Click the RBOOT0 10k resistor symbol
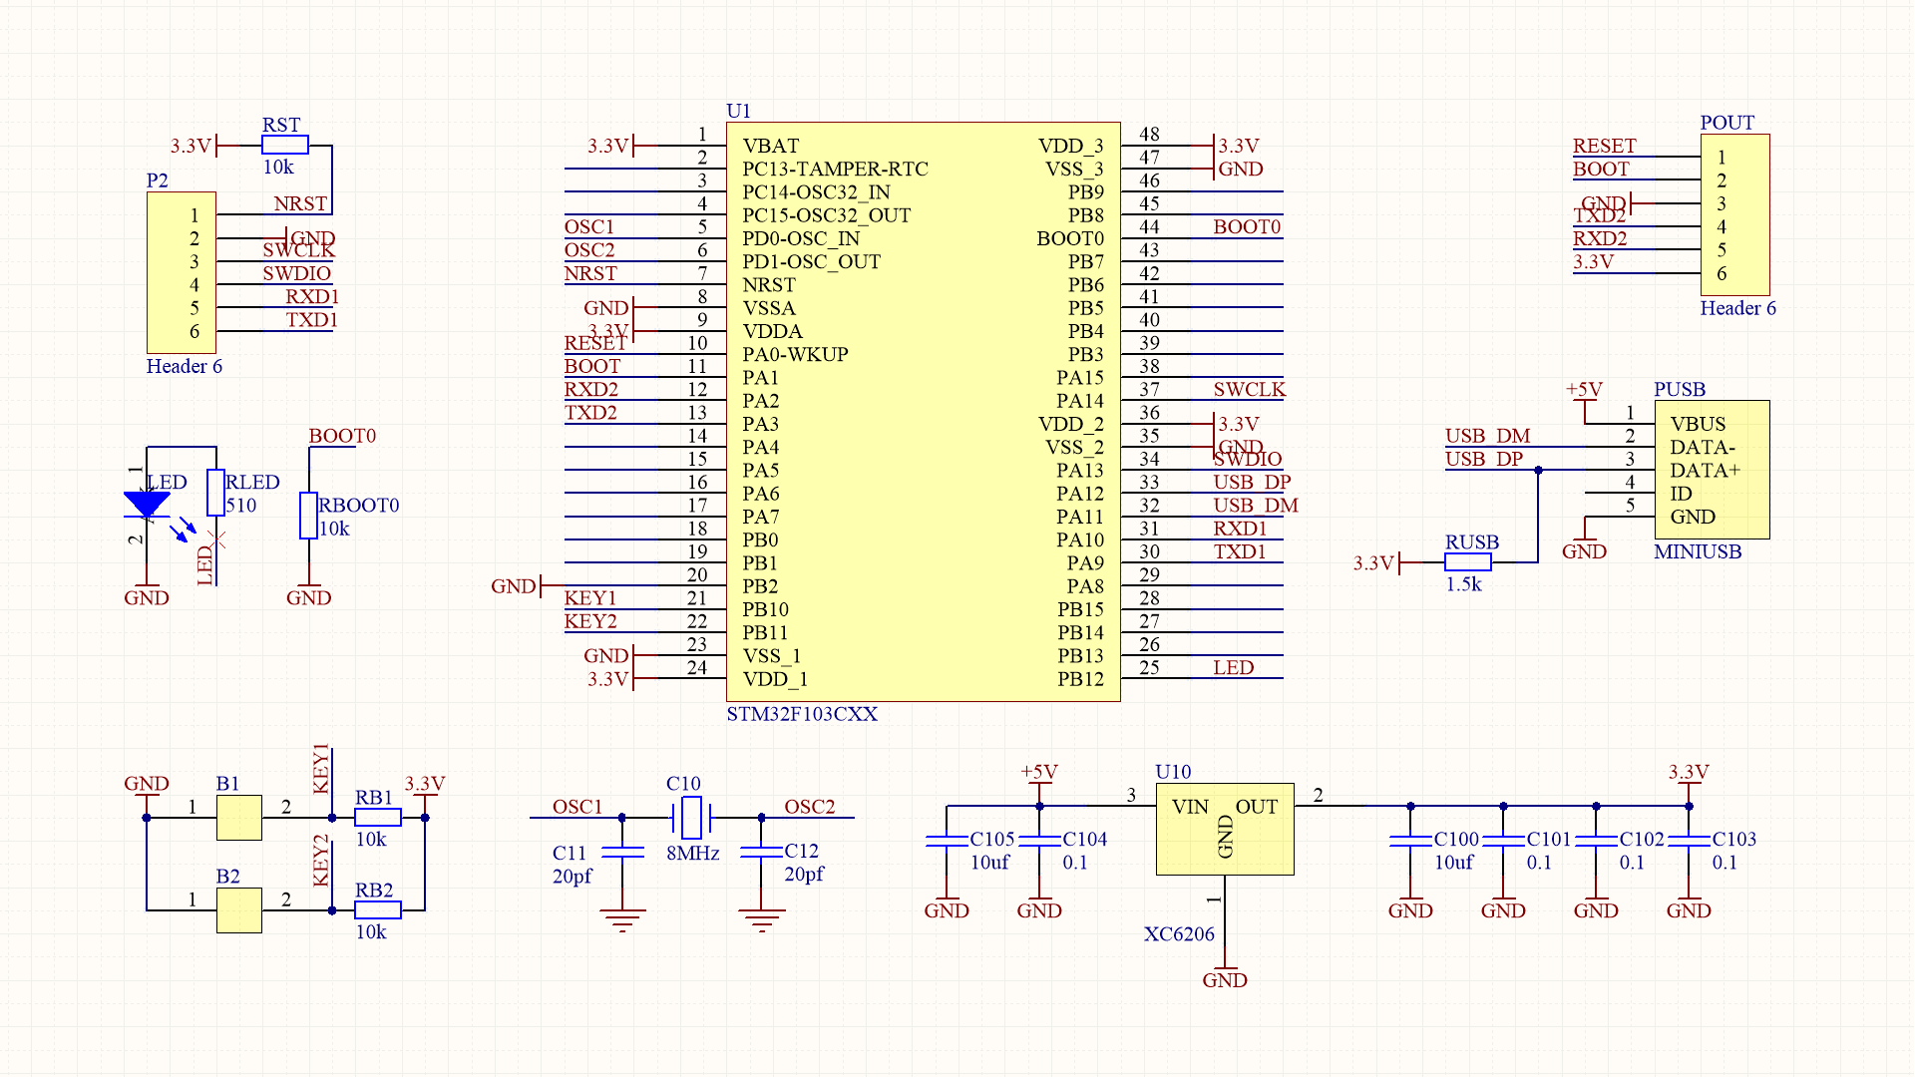 (x=309, y=516)
